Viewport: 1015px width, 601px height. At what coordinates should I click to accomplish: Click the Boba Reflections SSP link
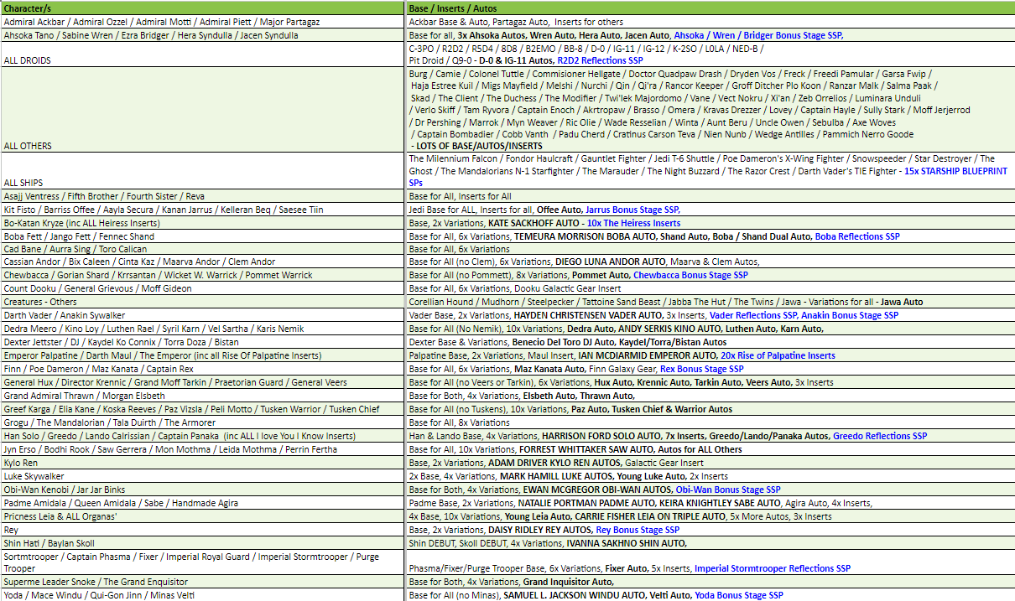coord(856,236)
